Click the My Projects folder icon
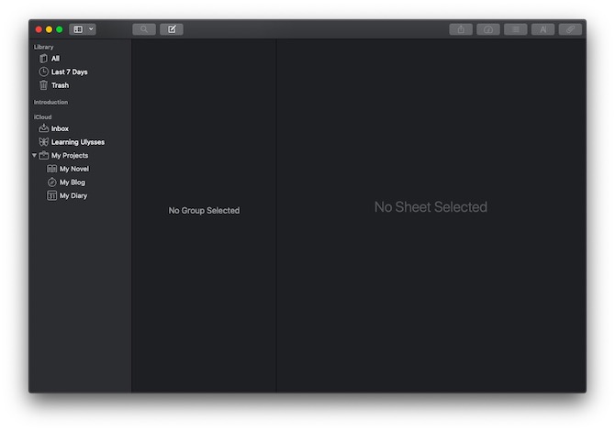Viewport: 615px width, 431px height. tap(44, 155)
